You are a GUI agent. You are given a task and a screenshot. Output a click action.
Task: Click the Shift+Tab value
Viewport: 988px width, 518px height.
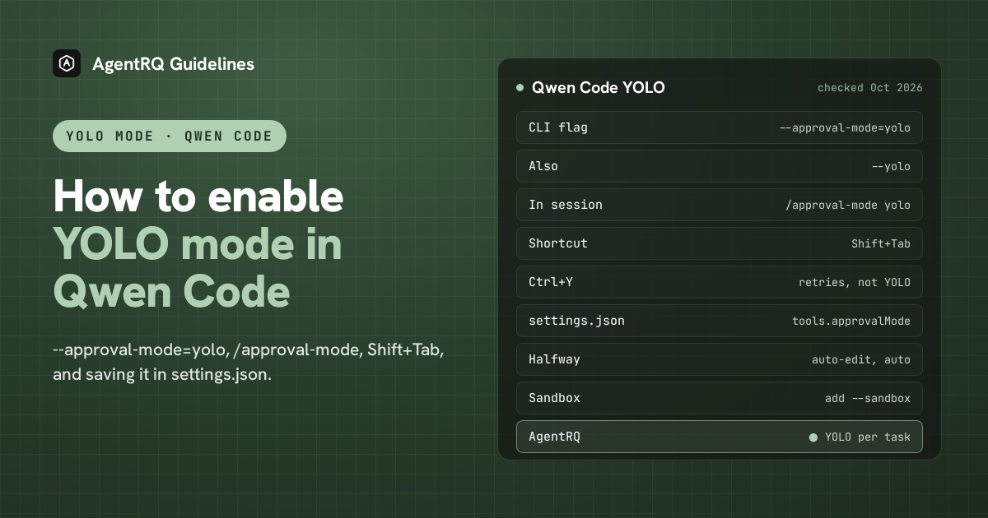click(881, 243)
